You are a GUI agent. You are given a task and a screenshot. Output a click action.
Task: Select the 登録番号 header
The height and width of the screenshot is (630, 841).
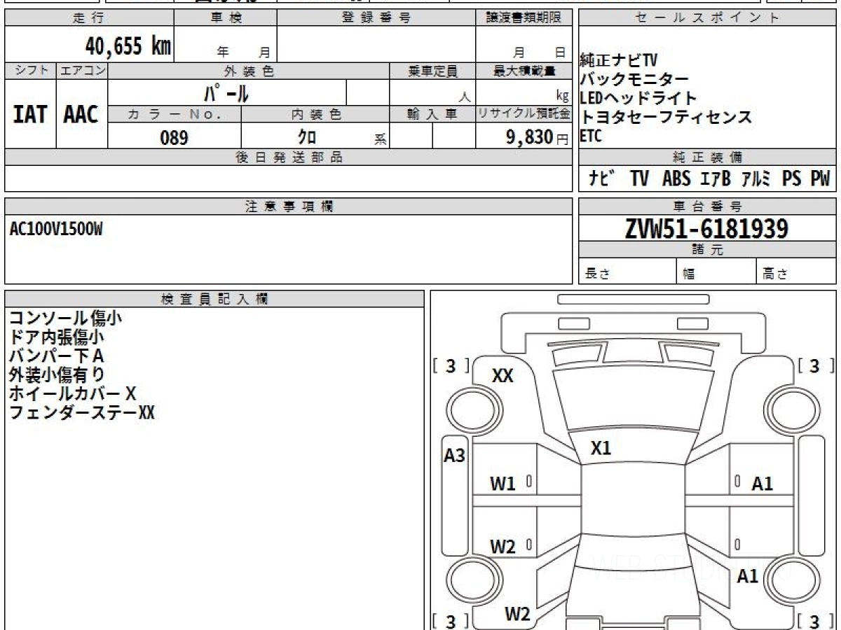point(376,18)
